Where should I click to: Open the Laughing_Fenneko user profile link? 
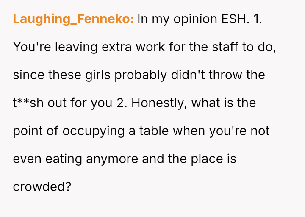[x=73, y=19]
